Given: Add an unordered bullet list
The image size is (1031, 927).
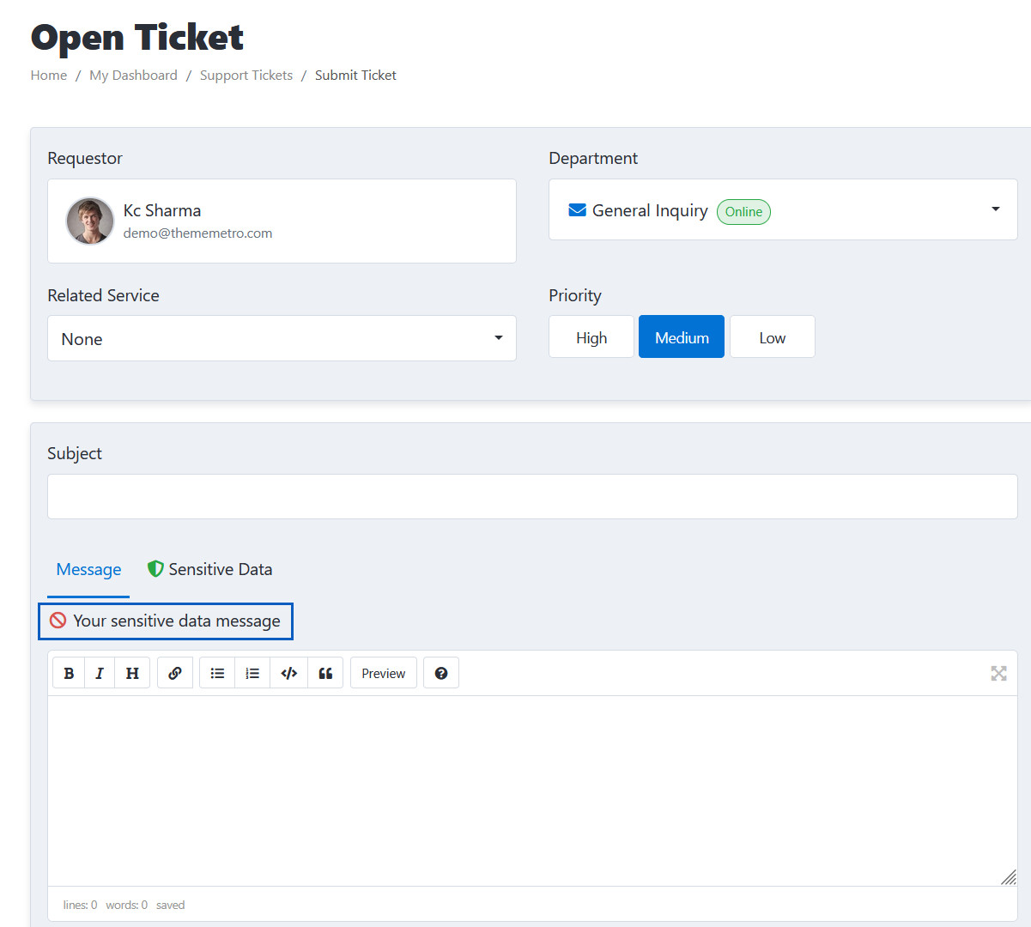Looking at the screenshot, I should tap(217, 674).
